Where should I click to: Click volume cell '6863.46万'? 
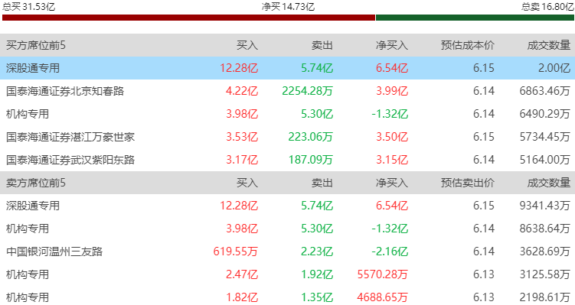pos(545,91)
